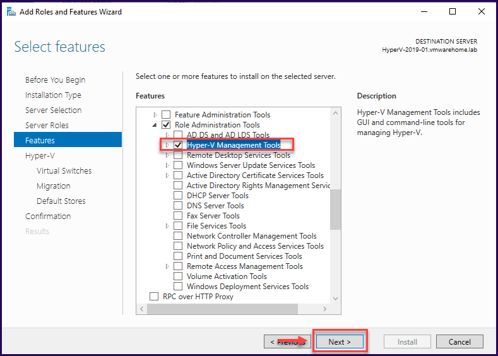
Task: Expand Windows Server Update Services Tools node
Action: tap(167, 165)
